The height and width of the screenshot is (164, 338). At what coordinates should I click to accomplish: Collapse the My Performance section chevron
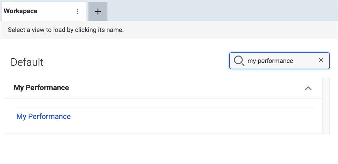coord(308,88)
